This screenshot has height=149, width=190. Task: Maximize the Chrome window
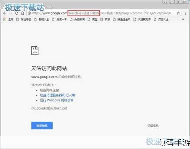(177, 2)
